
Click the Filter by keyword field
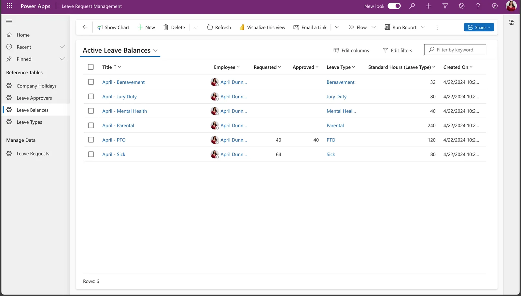[455, 50]
